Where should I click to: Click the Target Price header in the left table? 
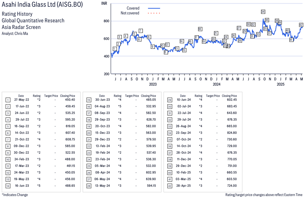click(51, 96)
